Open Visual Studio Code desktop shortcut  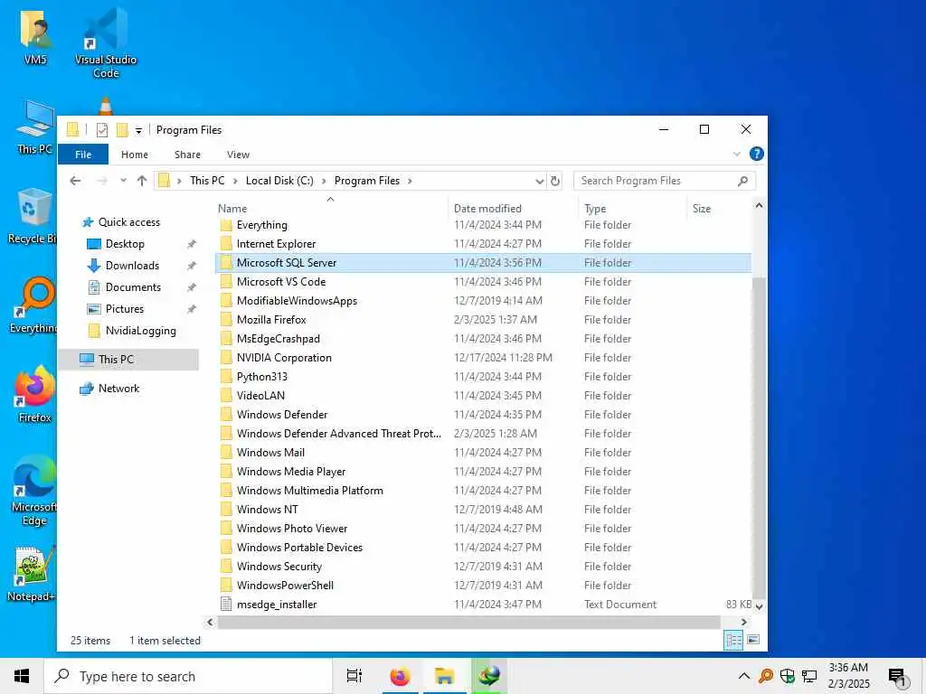coord(106,43)
